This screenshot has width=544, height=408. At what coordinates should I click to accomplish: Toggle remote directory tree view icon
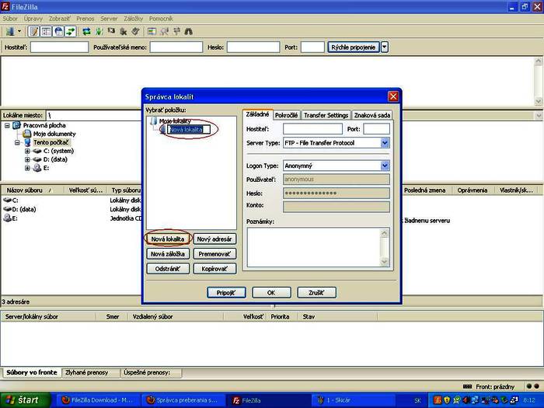pyautogui.click(x=58, y=32)
